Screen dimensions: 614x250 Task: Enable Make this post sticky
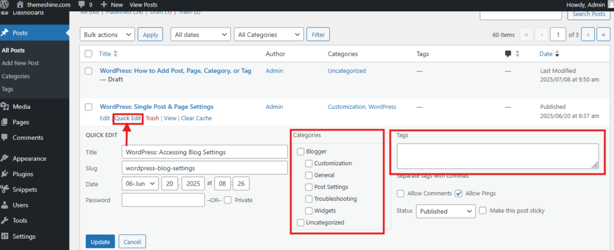point(483,211)
